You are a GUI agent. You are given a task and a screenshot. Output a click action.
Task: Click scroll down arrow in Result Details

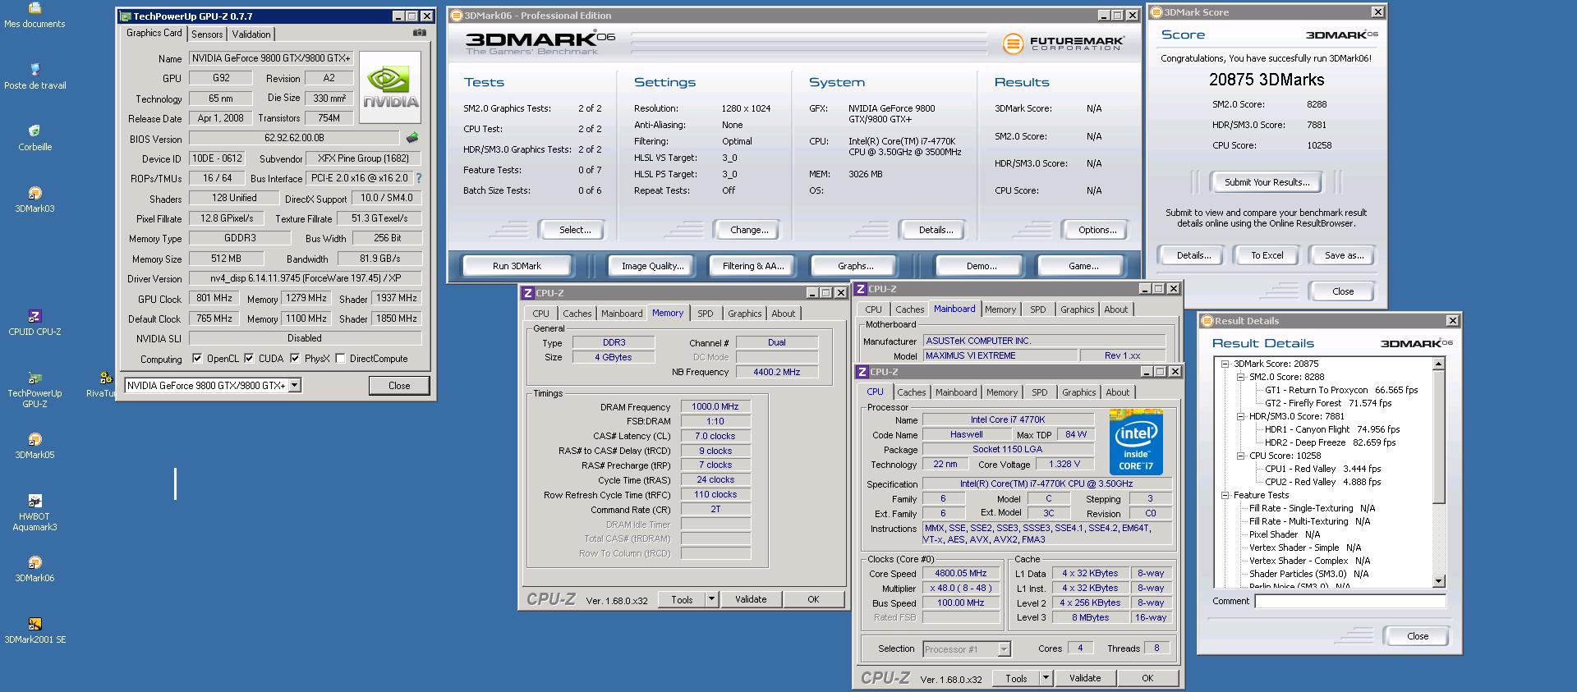[x=1439, y=581]
